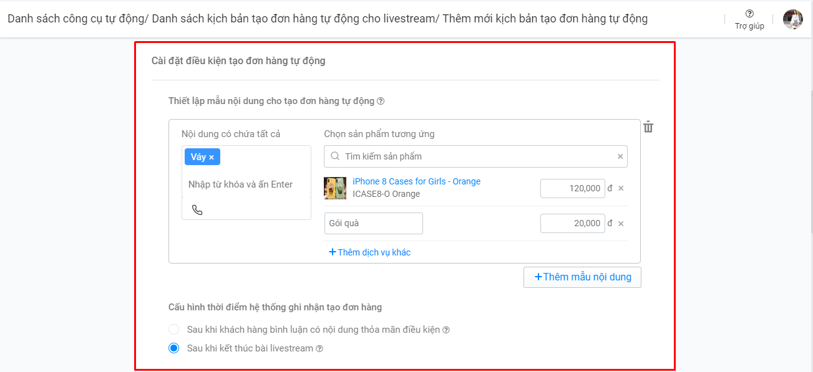Select the 'Sau khi khách hàng bình luận' radio option
Image resolution: width=813 pixels, height=372 pixels.
point(173,330)
